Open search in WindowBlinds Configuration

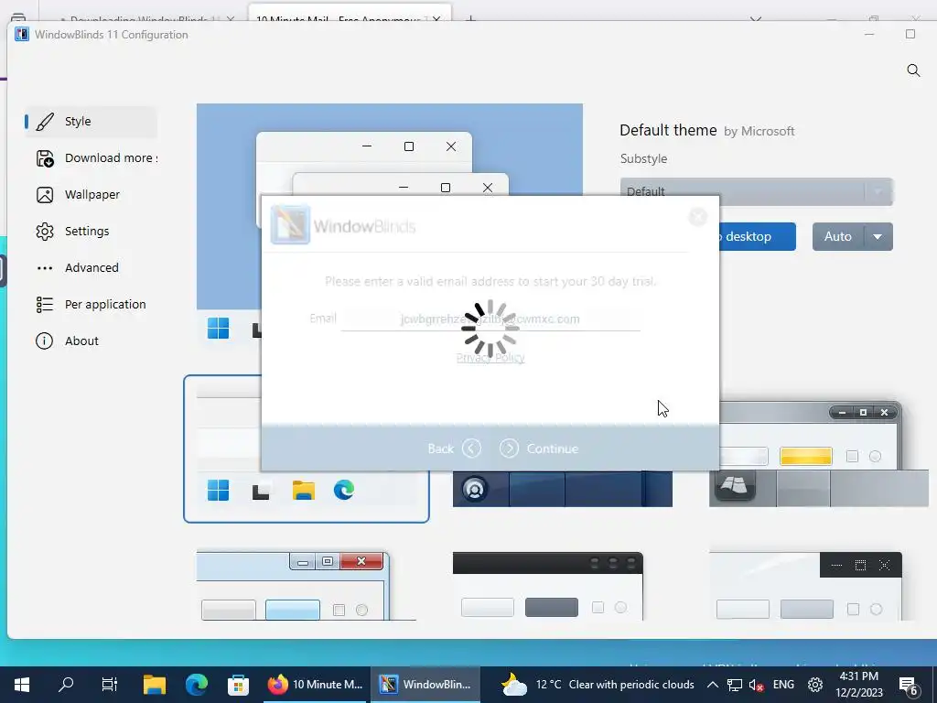(x=913, y=70)
